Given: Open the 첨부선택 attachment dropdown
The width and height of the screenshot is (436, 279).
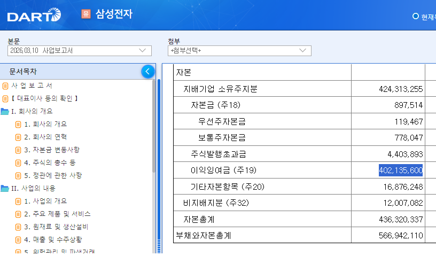Looking at the screenshot, I should tap(239, 51).
